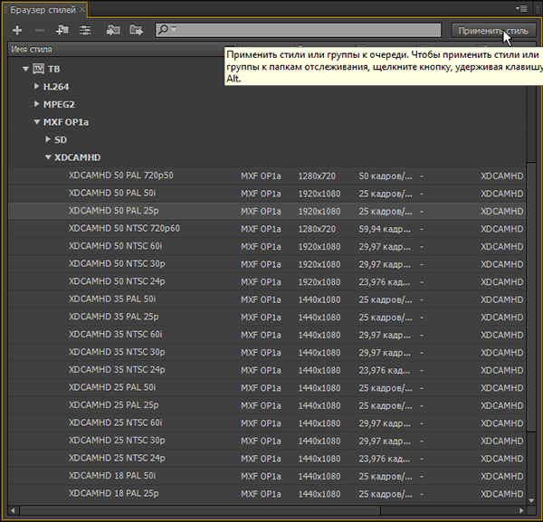Click the plus icon to create new preset
The height and width of the screenshot is (522, 543).
tap(17, 31)
